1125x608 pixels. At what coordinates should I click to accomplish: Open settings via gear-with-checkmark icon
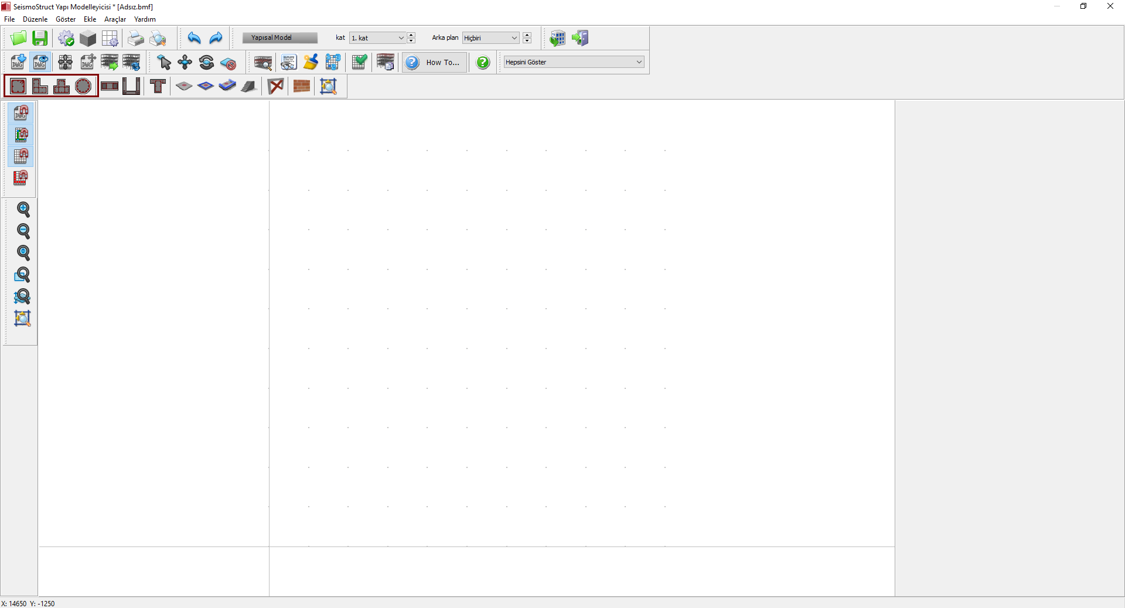click(66, 38)
